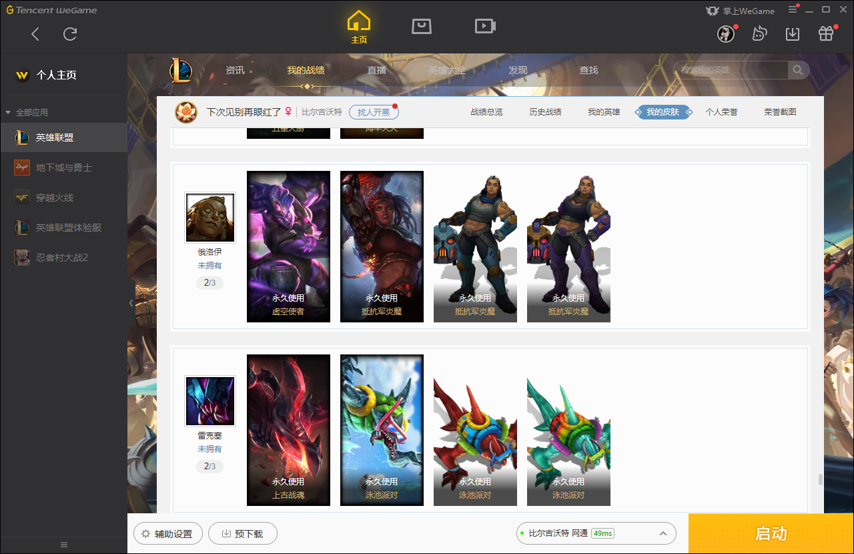Click the 预下载 button
Image resolution: width=854 pixels, height=554 pixels.
tap(243, 534)
